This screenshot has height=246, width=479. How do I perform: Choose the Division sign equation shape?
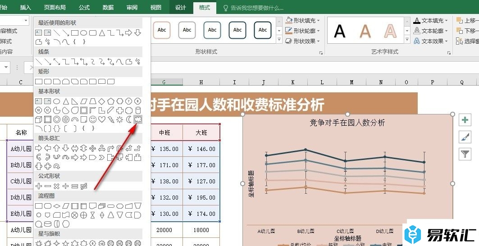66,186
